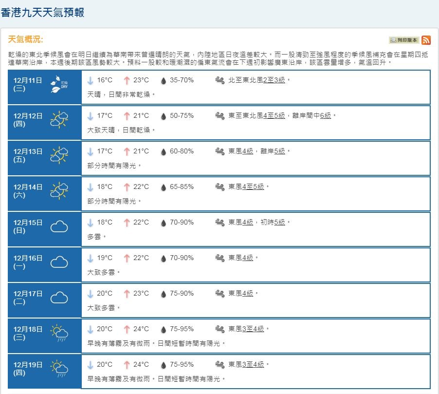Click the minimum temperature arrow for 12月15日

click(x=90, y=223)
